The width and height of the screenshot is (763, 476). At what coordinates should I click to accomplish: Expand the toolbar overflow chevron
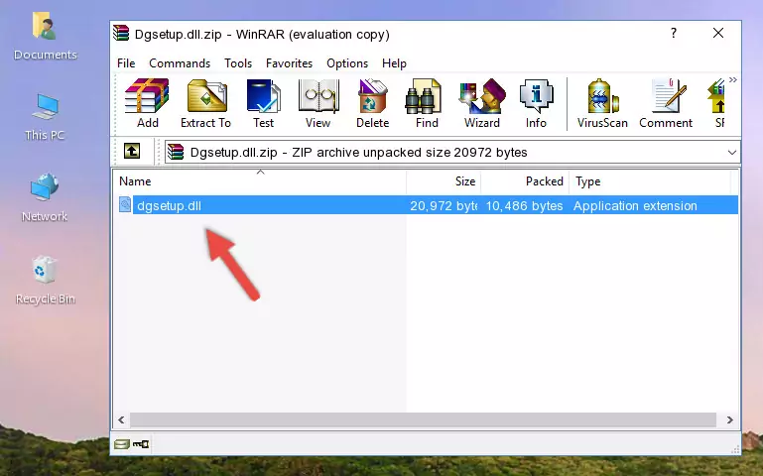pos(733,79)
